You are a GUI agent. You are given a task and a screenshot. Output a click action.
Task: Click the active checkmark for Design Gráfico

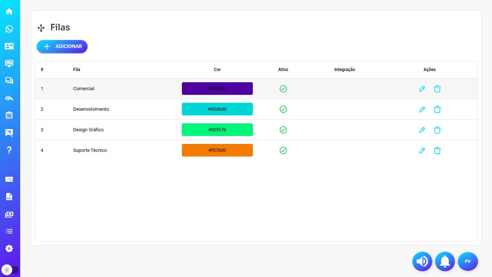(283, 130)
